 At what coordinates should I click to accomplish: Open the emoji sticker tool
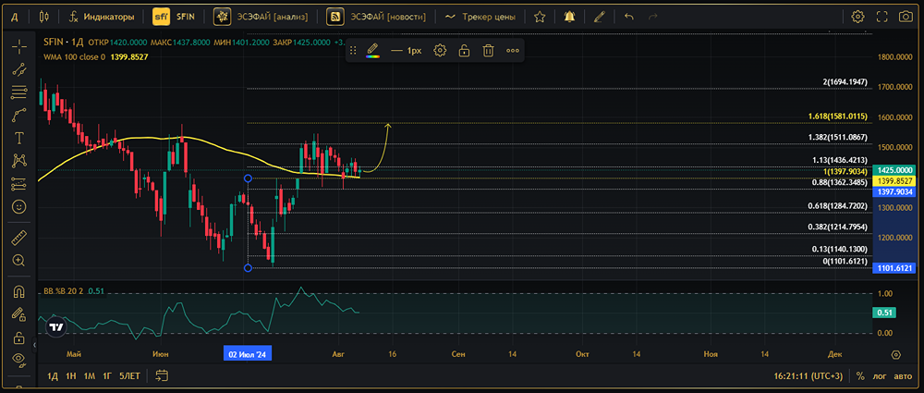pyautogui.click(x=18, y=207)
